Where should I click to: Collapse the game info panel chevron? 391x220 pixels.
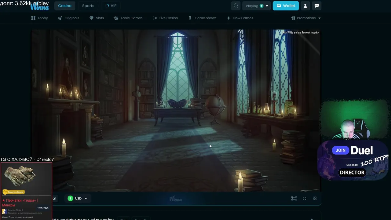(x=312, y=219)
